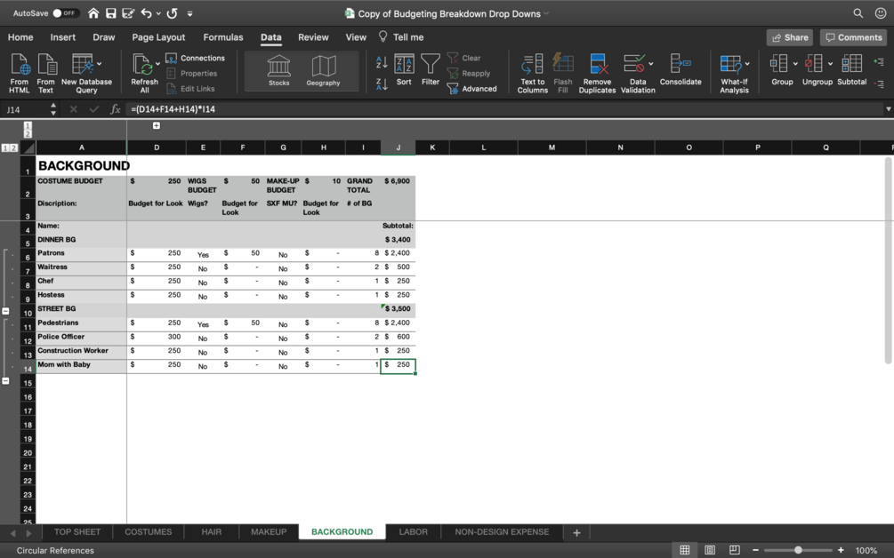Click the Redo arrow icon
Screen dimensions: 894x558
[172, 13]
